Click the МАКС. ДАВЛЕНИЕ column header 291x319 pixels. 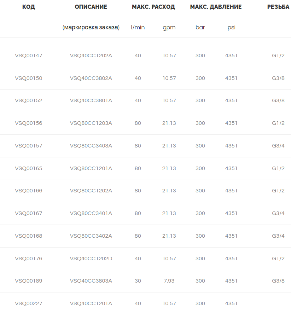(x=216, y=7)
